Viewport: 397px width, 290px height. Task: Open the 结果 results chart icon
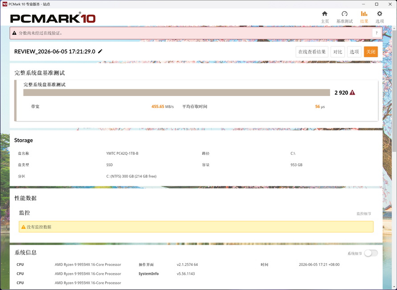364,14
